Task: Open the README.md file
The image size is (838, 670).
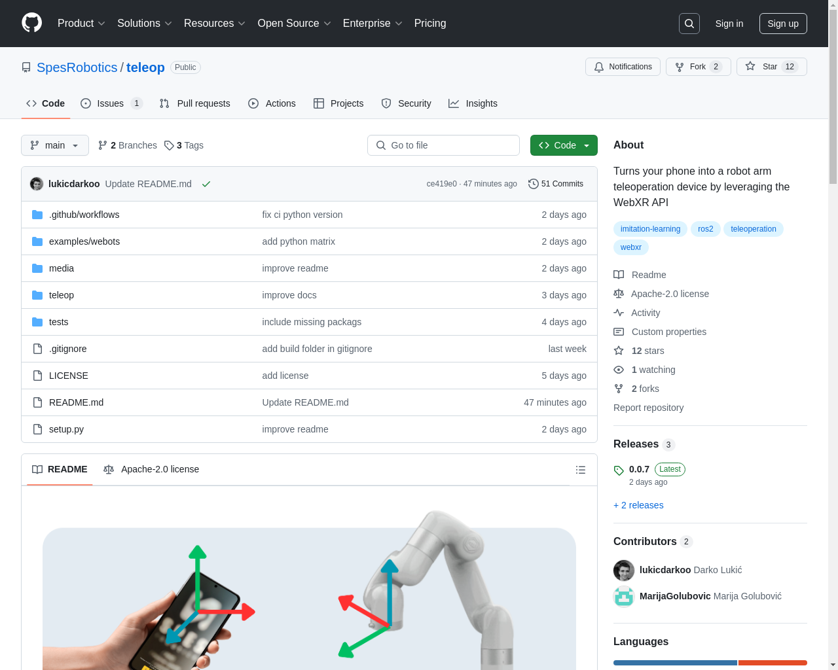Action: coord(76,402)
